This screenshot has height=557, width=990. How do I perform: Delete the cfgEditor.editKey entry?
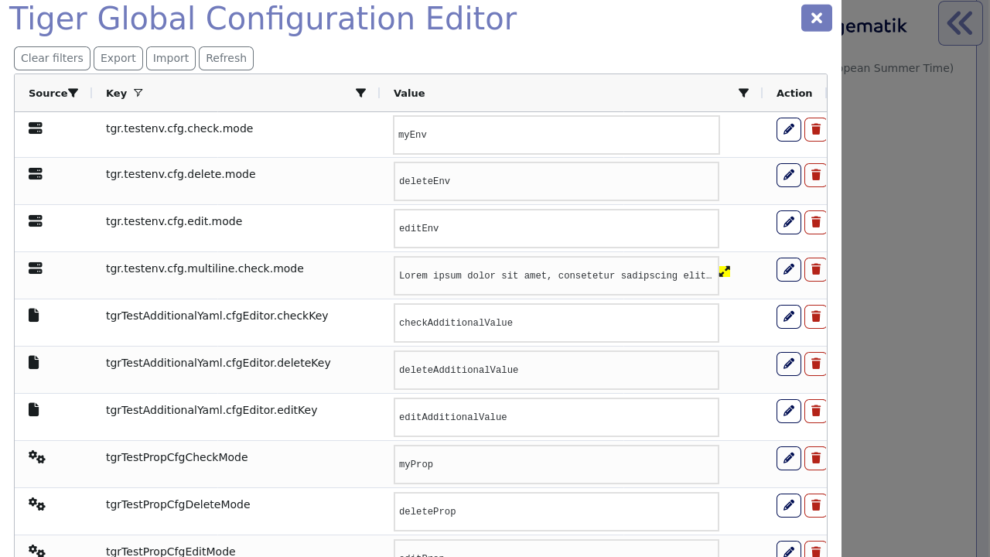[816, 411]
